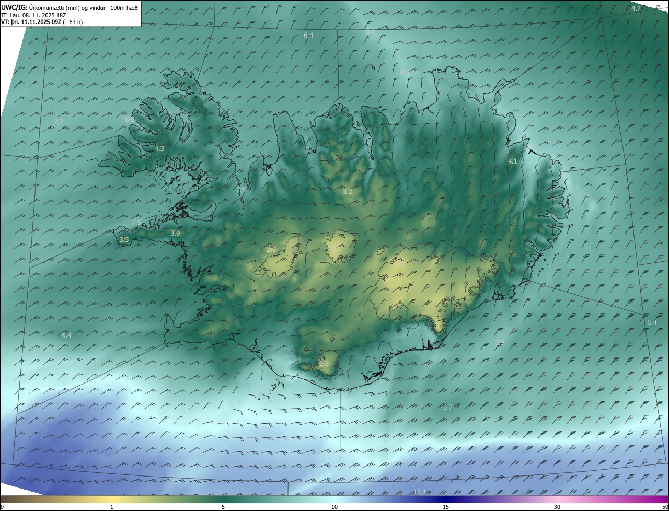The height and width of the screenshot is (511, 669).
Task: Click the 12.1 value at the bottom
Action: coord(420,492)
